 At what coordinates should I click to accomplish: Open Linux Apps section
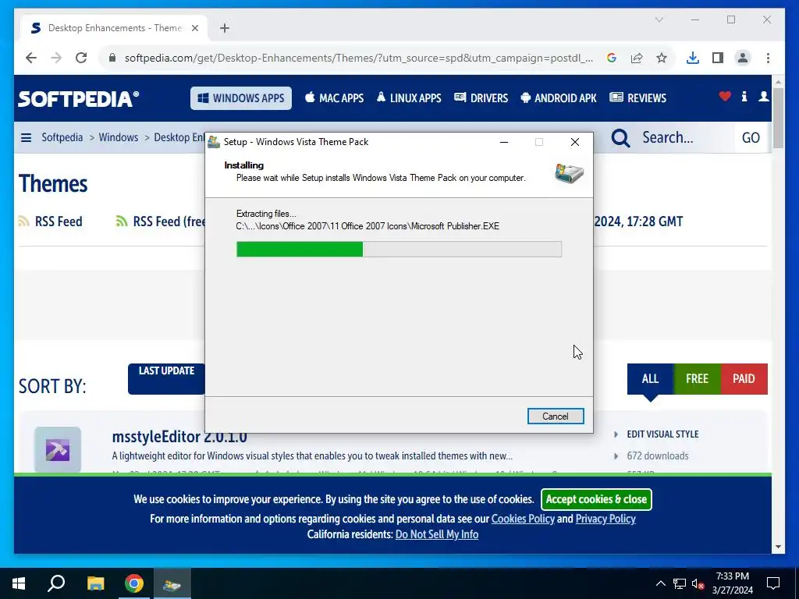coord(409,98)
